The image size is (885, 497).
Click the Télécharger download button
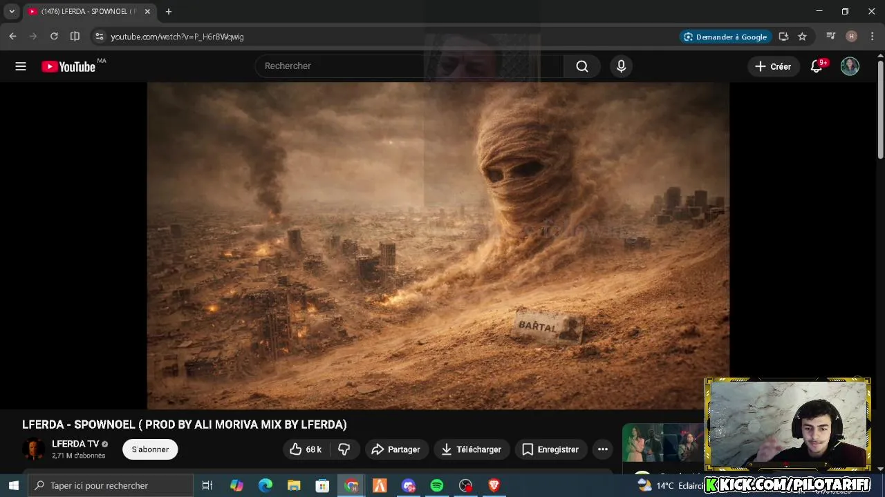472,449
